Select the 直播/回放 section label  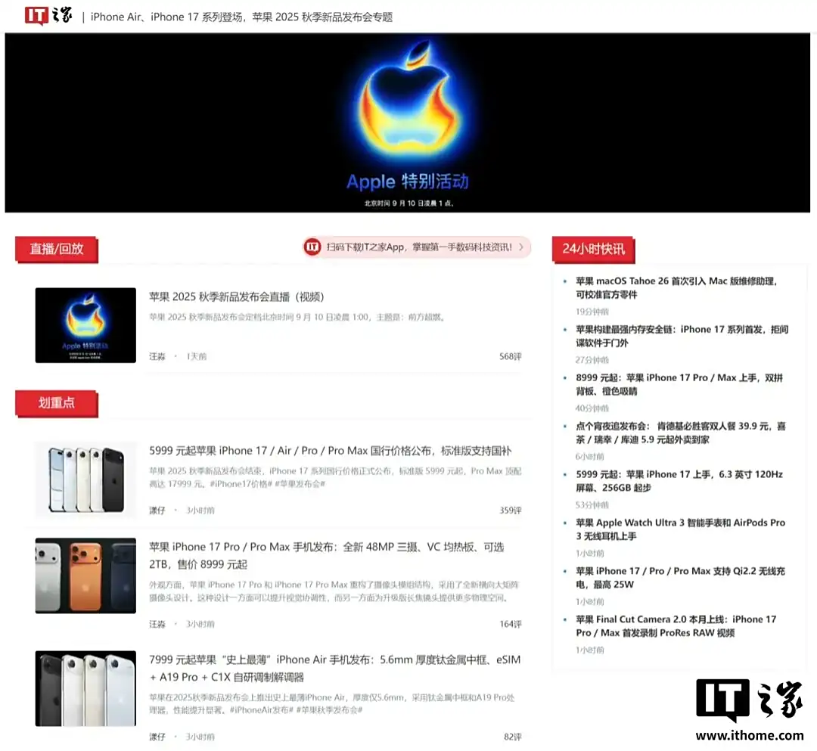57,249
